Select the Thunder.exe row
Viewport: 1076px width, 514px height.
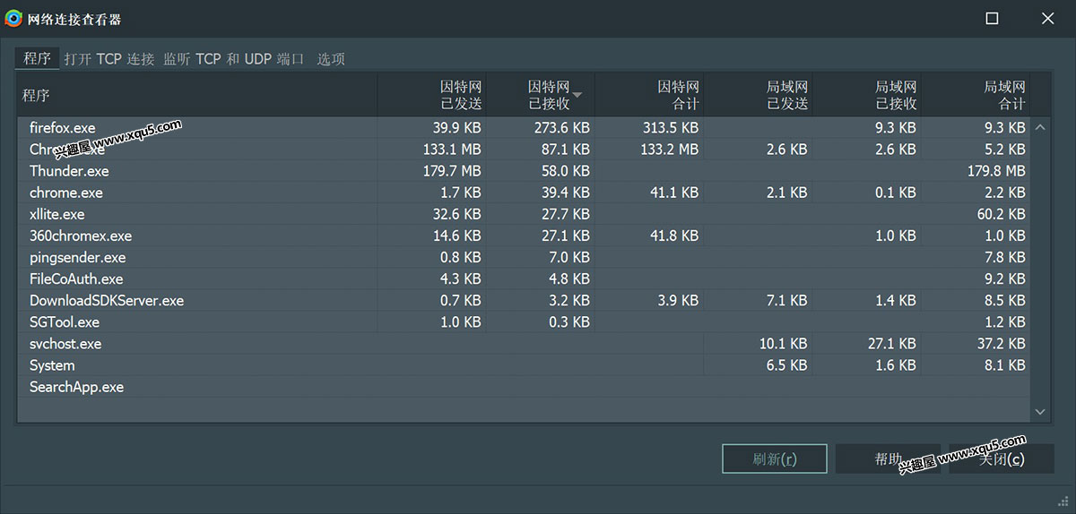524,171
